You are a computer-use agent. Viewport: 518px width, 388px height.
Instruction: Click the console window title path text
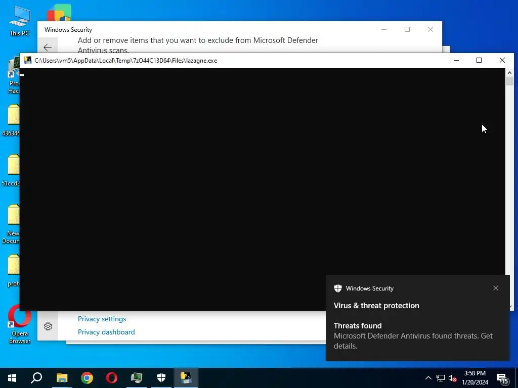point(125,61)
